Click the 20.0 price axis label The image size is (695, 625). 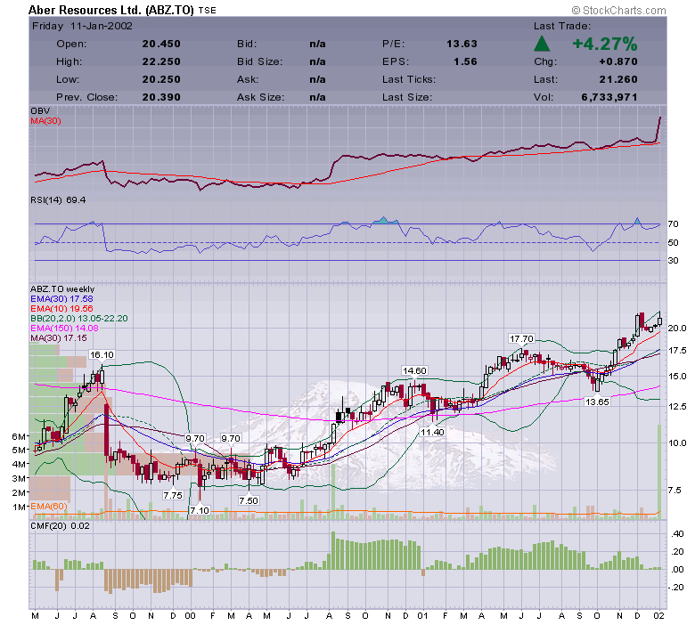click(x=677, y=329)
